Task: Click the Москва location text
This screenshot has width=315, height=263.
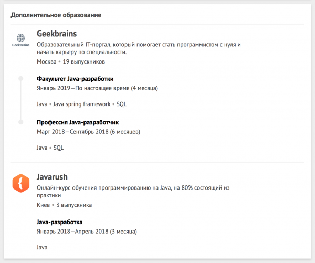Action: pyautogui.click(x=47, y=61)
